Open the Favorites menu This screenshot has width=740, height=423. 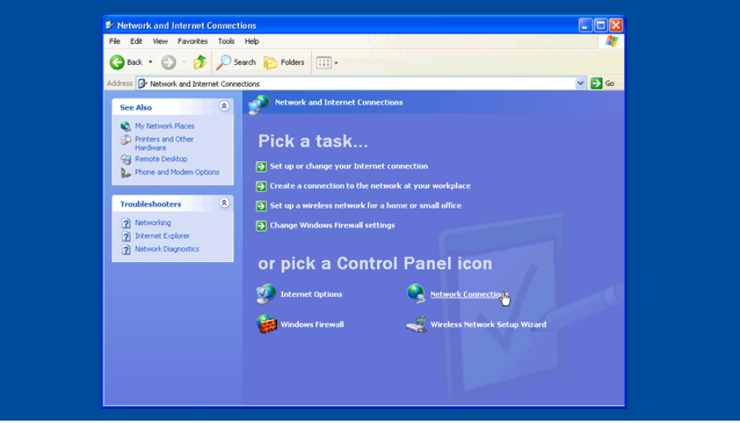pos(192,41)
